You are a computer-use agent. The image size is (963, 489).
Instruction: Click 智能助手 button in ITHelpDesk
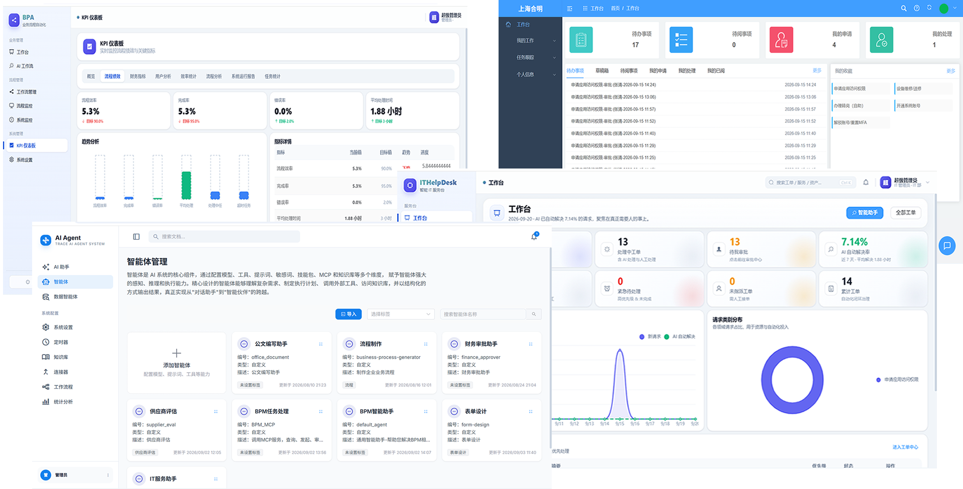(865, 213)
